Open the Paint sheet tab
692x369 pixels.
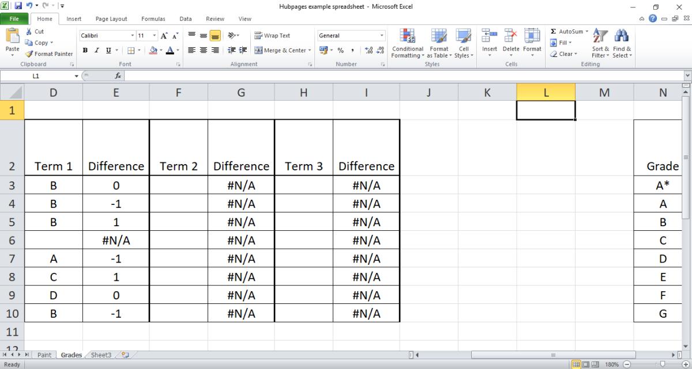pos(44,355)
